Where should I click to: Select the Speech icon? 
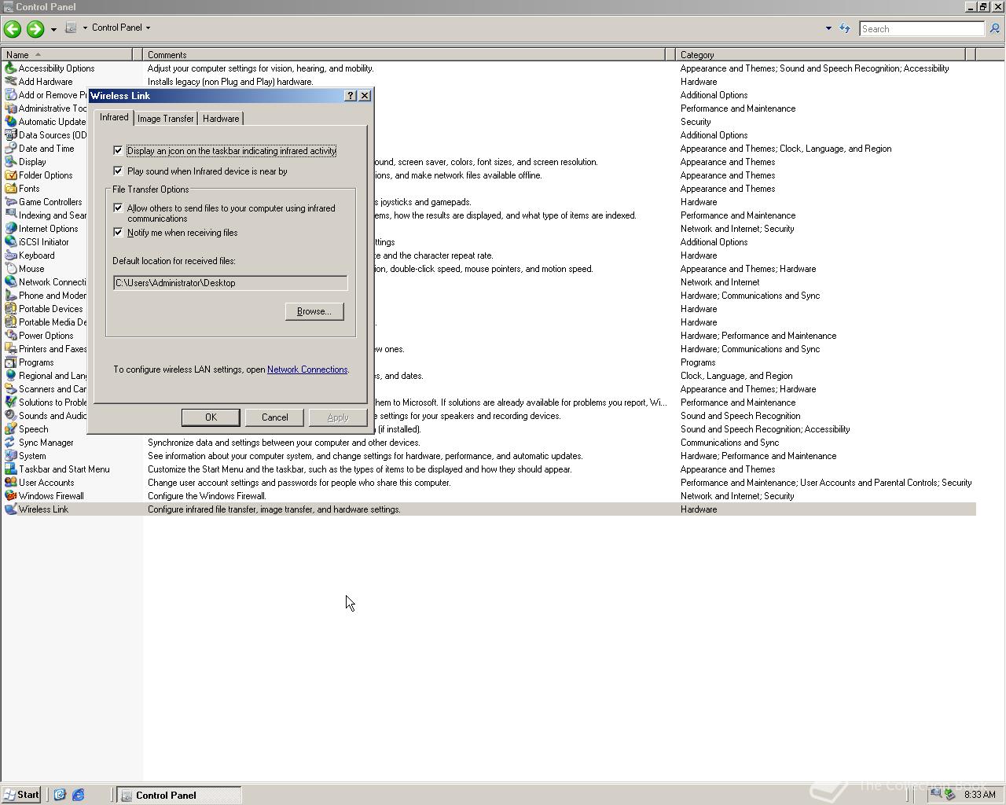(10, 429)
